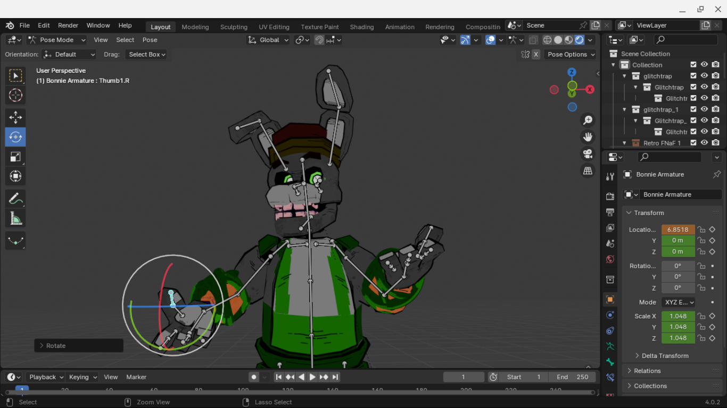
Task: Open the timeline Marker menu
Action: point(136,377)
